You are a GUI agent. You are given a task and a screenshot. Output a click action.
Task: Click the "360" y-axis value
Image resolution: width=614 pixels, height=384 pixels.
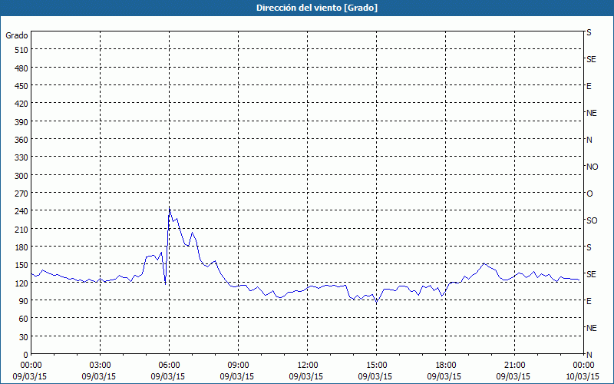click(21, 140)
